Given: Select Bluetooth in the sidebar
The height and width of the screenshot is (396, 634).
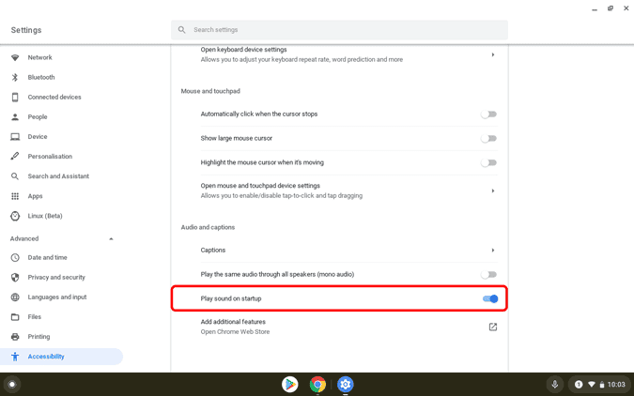Looking at the screenshot, I should pos(41,77).
